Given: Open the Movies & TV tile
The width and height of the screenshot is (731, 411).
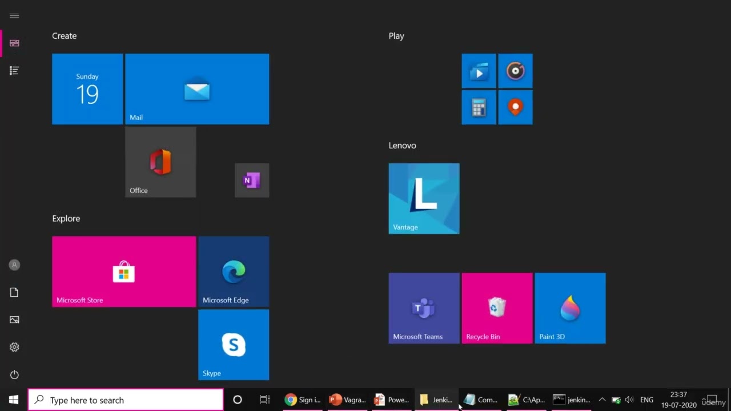Looking at the screenshot, I should pos(479,71).
